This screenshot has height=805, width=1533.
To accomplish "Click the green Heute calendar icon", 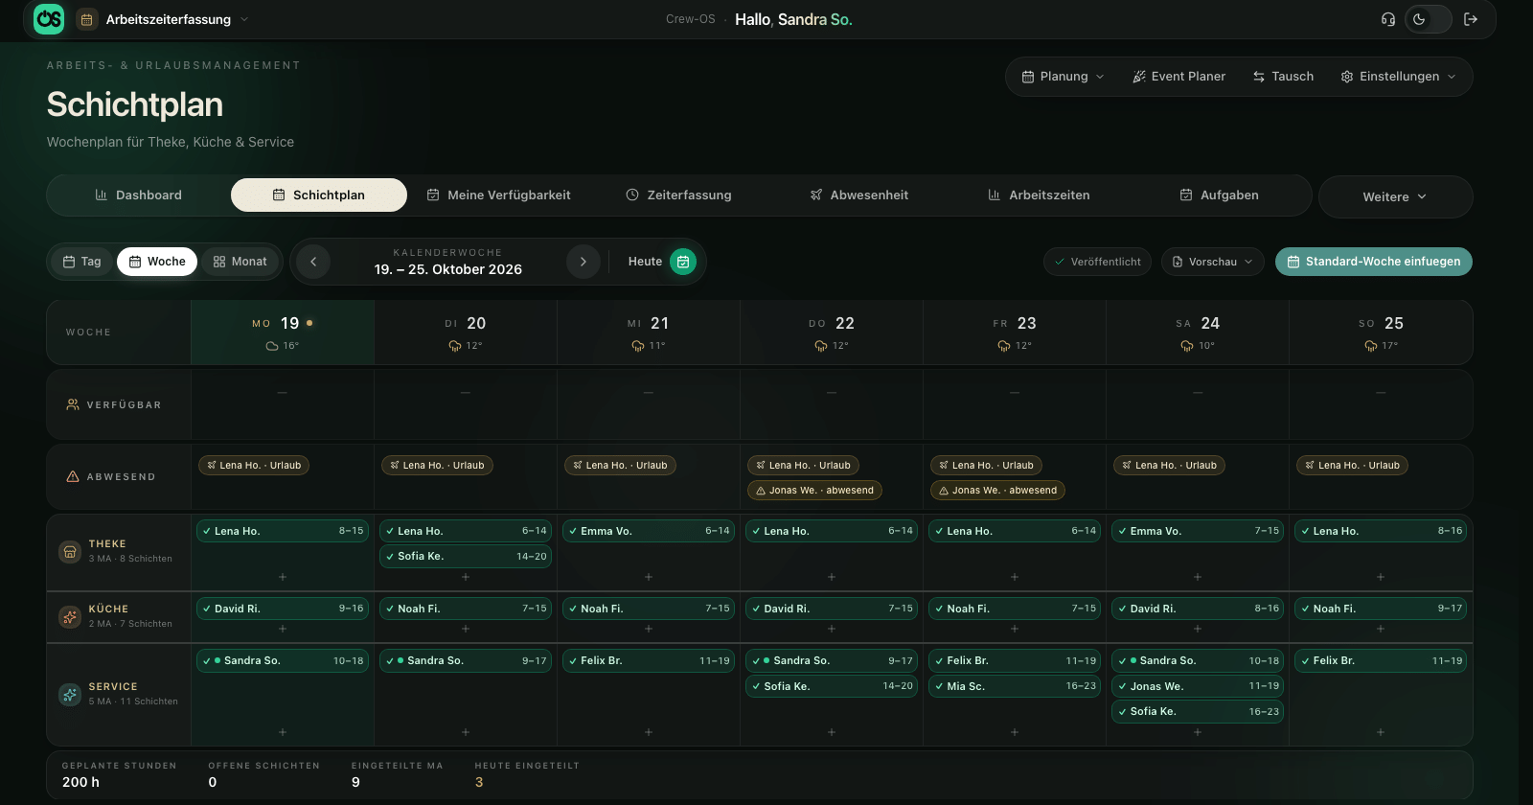I will (x=683, y=262).
